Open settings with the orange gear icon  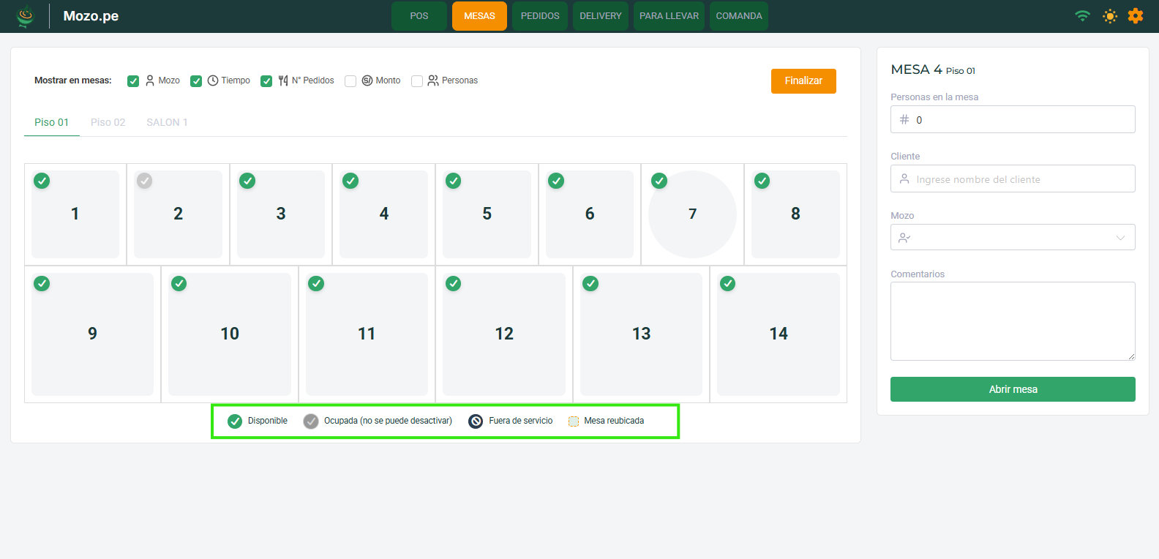pos(1135,16)
